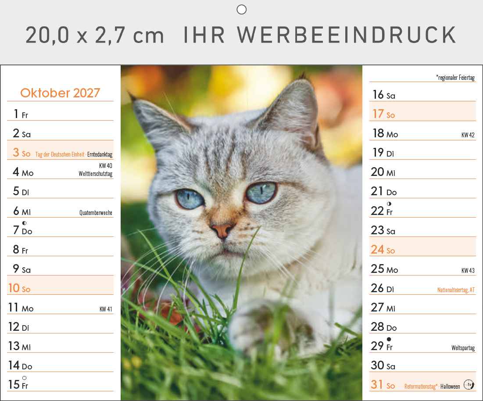Select the 3 So Tag der Deutschen Einheit row
Image resolution: width=483 pixels, height=401 pixels.
coord(61,150)
